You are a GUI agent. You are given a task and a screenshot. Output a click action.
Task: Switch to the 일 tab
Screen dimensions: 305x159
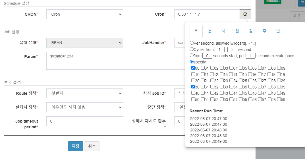tap(237, 31)
